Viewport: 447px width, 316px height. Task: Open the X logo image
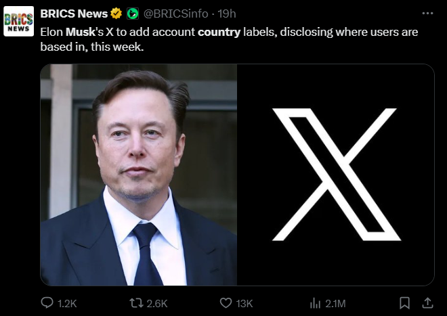(x=335, y=175)
